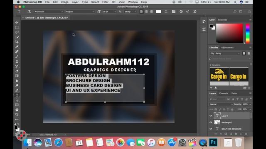Image resolution: width=266 pixels, height=149 pixels.
Task: Select the Lasso tool
Action: 17,32
